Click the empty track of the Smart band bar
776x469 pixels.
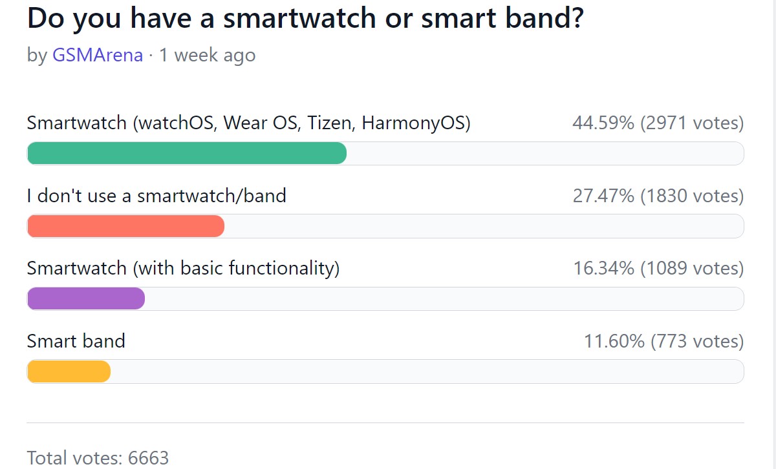click(427, 371)
